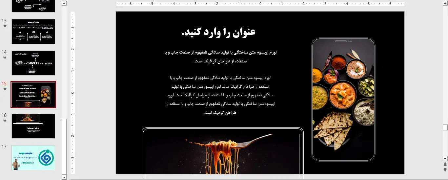448x180 pixels.
Task: Go to next slide using double-down arrow
Action: click(x=445, y=169)
